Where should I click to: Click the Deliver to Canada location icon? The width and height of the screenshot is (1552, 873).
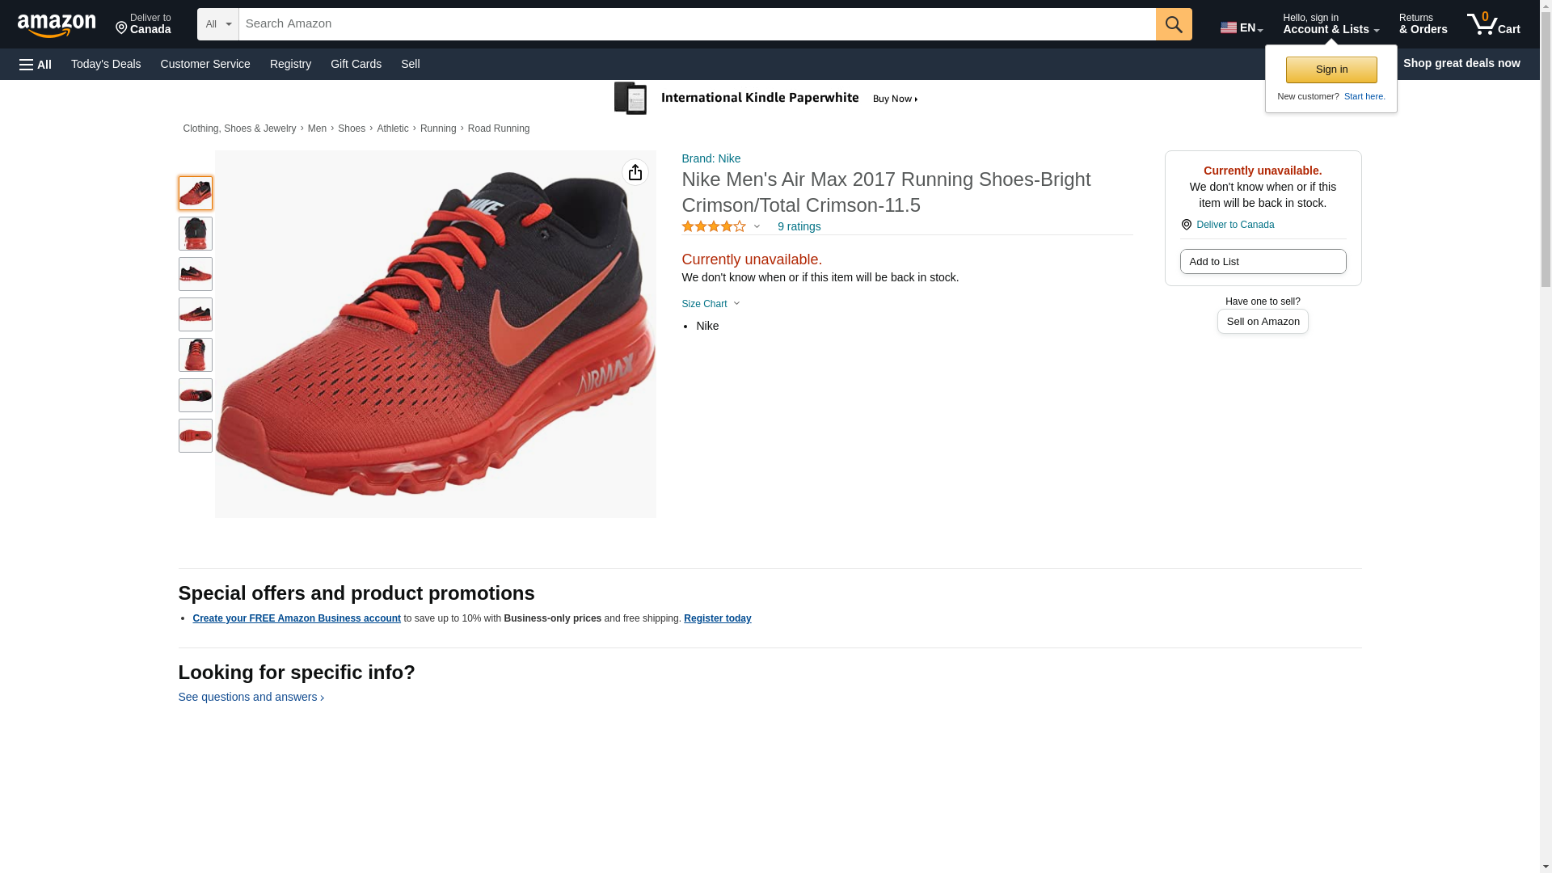point(1186,225)
